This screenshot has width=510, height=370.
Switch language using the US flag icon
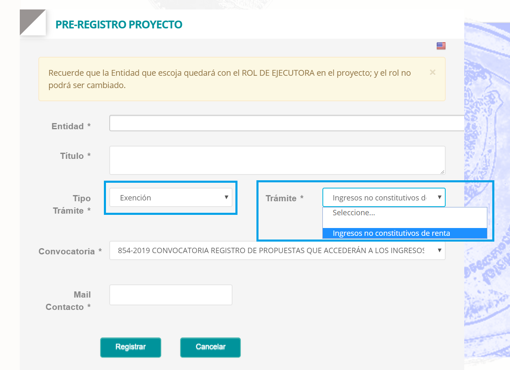coord(441,46)
